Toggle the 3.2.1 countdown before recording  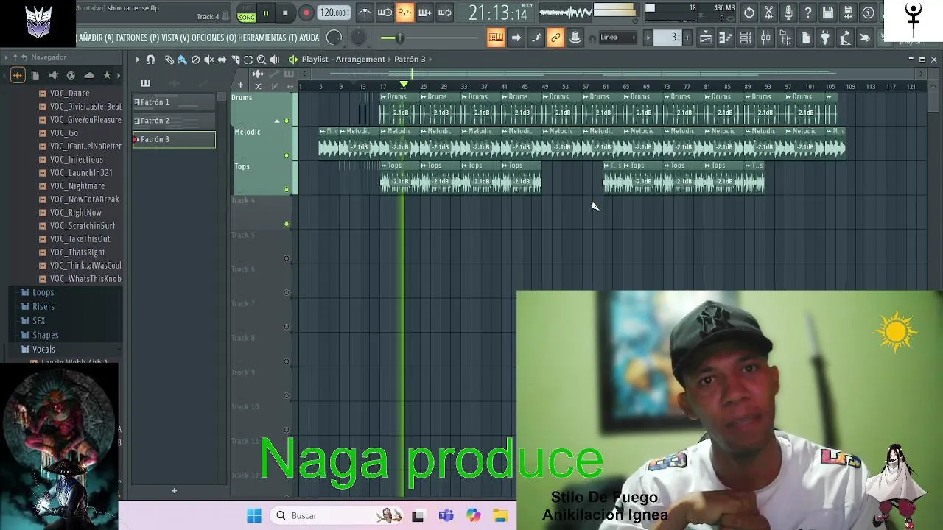(404, 13)
